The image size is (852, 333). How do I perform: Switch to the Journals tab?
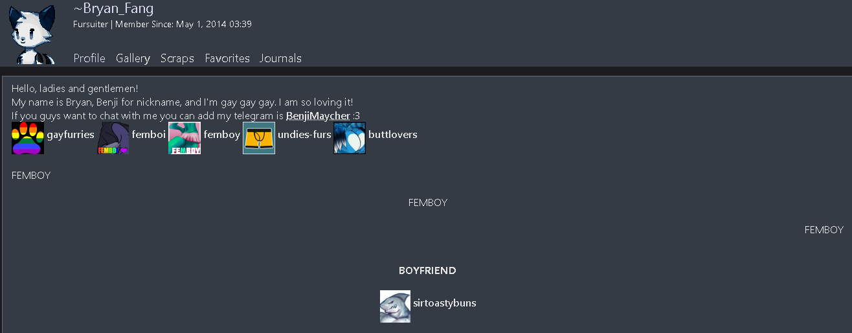coord(280,58)
